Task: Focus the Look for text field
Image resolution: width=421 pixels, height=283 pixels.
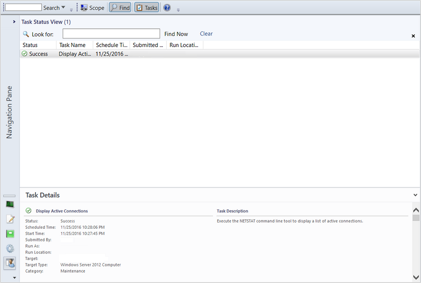Action: pos(111,33)
